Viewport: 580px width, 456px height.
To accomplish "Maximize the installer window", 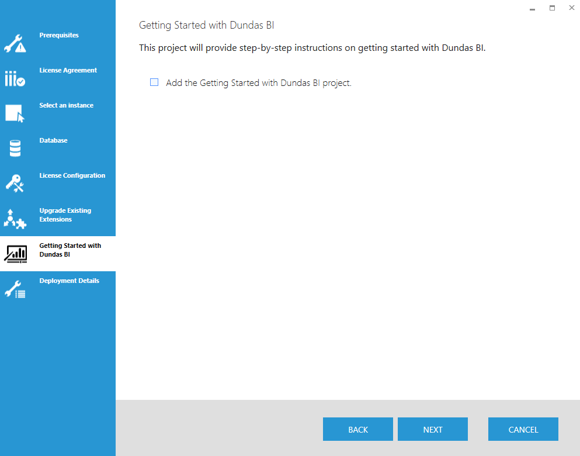I will [x=553, y=8].
